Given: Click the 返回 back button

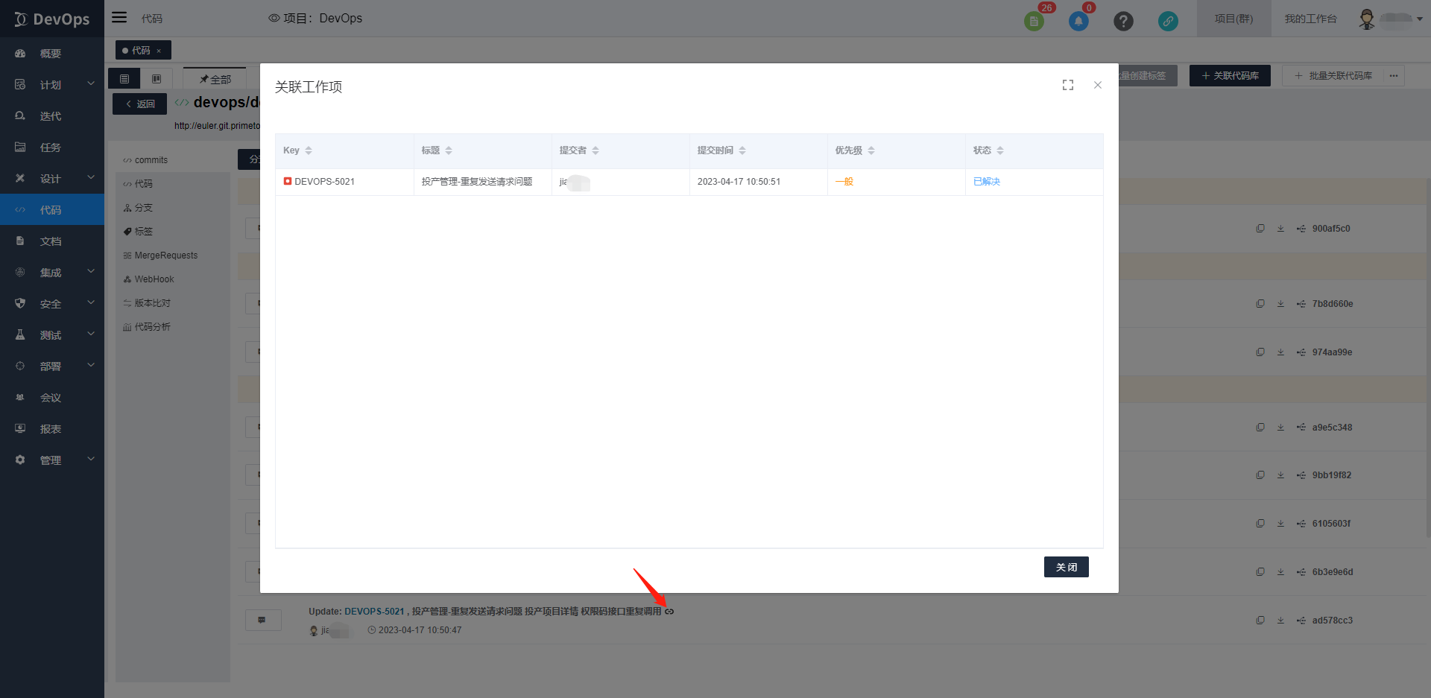Looking at the screenshot, I should click(x=139, y=104).
